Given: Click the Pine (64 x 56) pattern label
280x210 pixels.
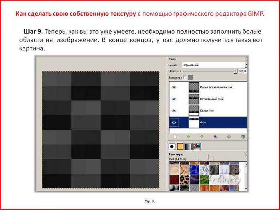Looking at the screenshot, I should pyautogui.click(x=178, y=159).
